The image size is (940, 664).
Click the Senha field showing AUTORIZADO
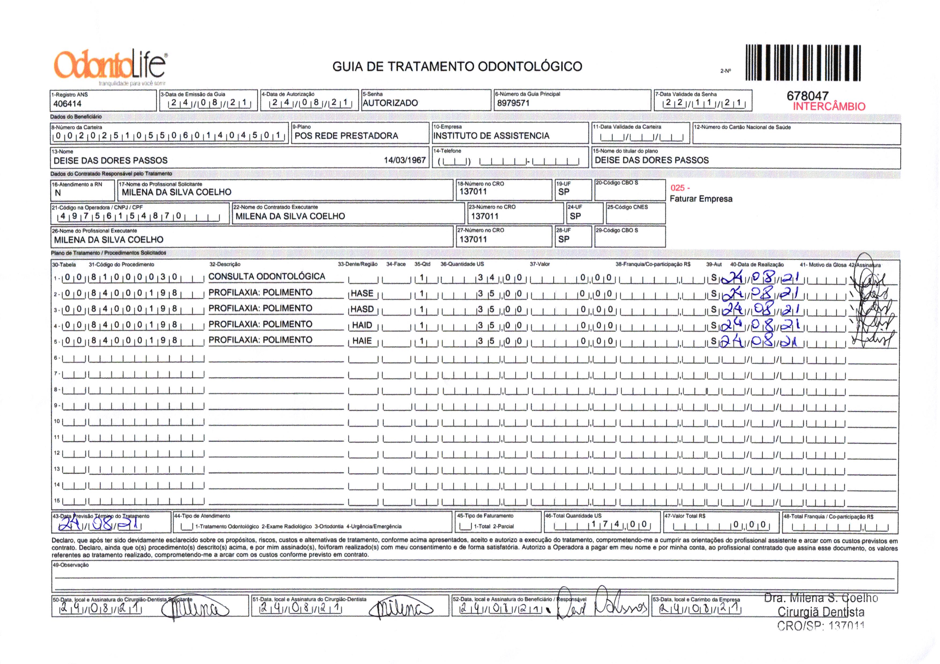(390, 103)
